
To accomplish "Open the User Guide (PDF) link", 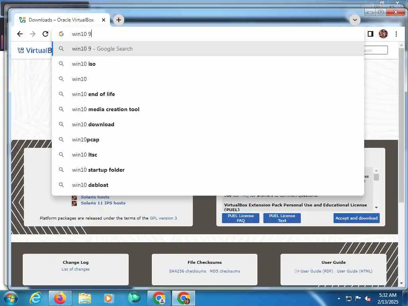I will pos(317,271).
